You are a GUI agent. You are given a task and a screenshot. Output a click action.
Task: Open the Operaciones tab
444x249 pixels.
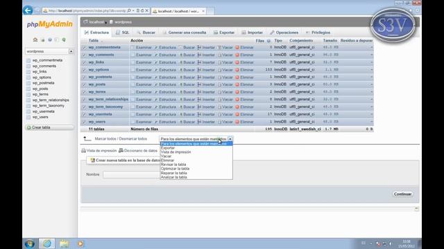pyautogui.click(x=284, y=33)
